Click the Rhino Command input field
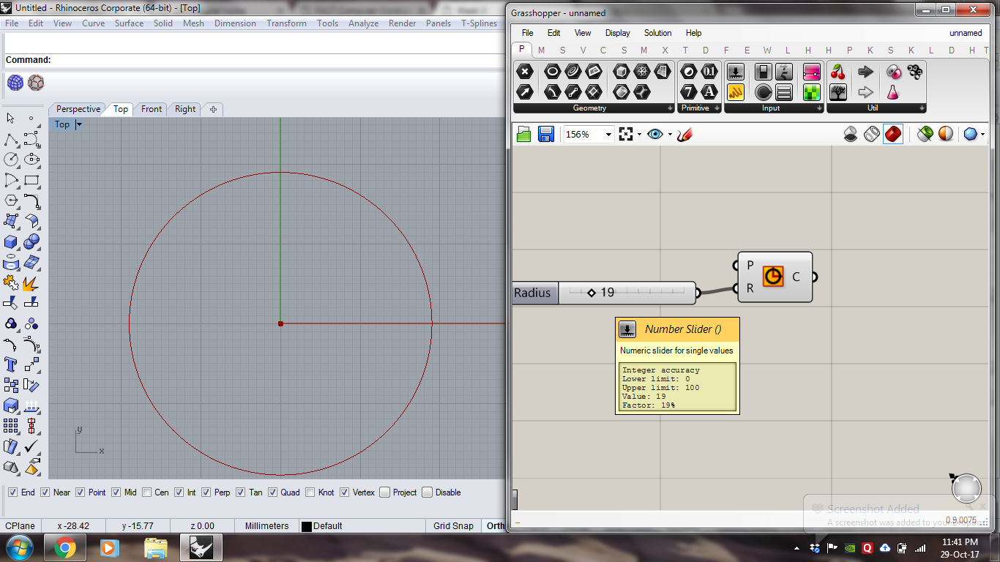This screenshot has height=562, width=1000. [278, 60]
